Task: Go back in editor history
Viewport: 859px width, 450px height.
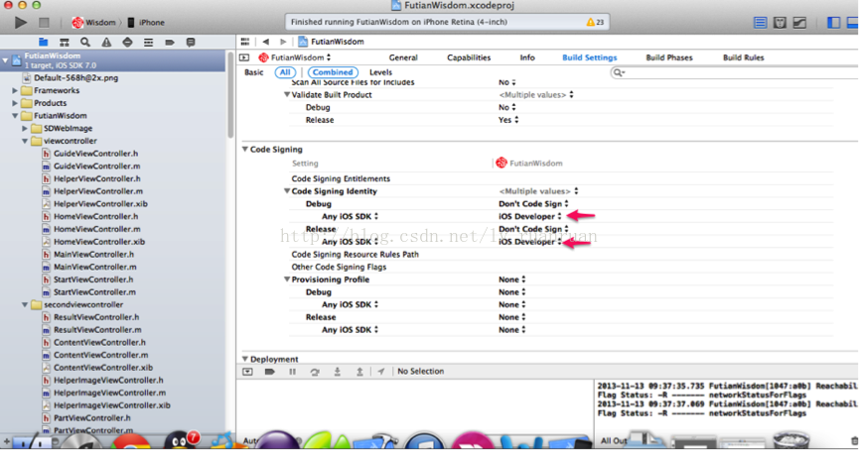Action: (266, 42)
